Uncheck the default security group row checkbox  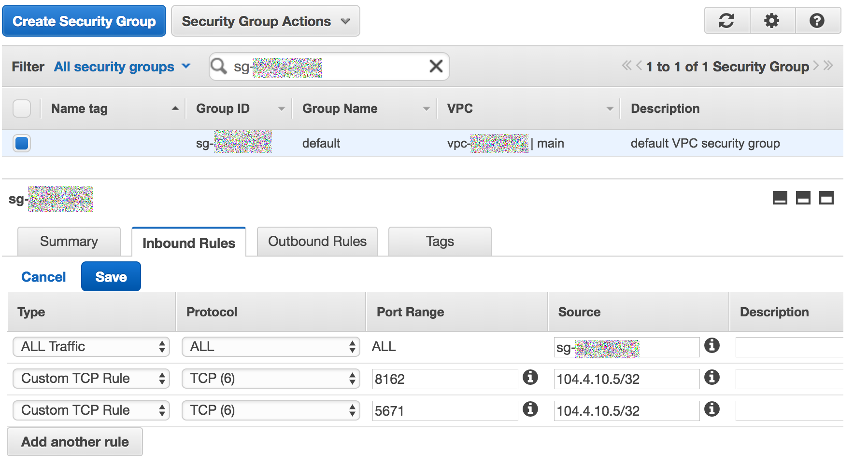[22, 143]
